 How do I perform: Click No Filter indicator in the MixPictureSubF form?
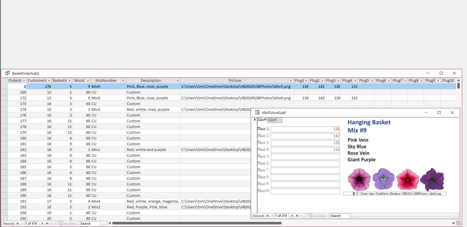pos(317,216)
